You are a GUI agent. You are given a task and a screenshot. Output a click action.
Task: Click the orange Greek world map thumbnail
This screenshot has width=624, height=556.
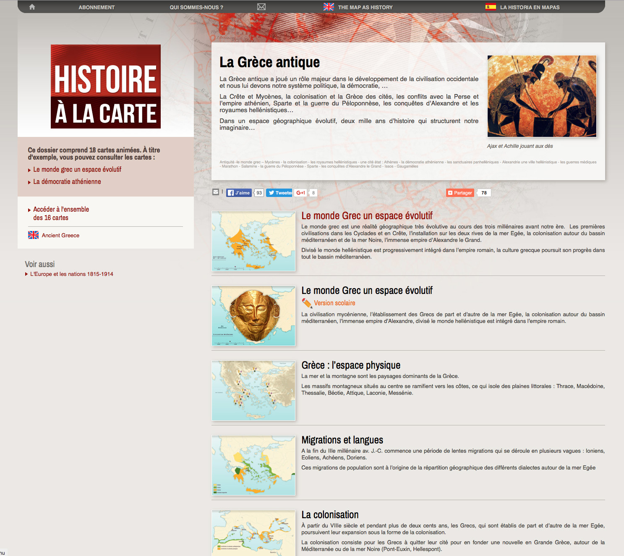tap(253, 241)
